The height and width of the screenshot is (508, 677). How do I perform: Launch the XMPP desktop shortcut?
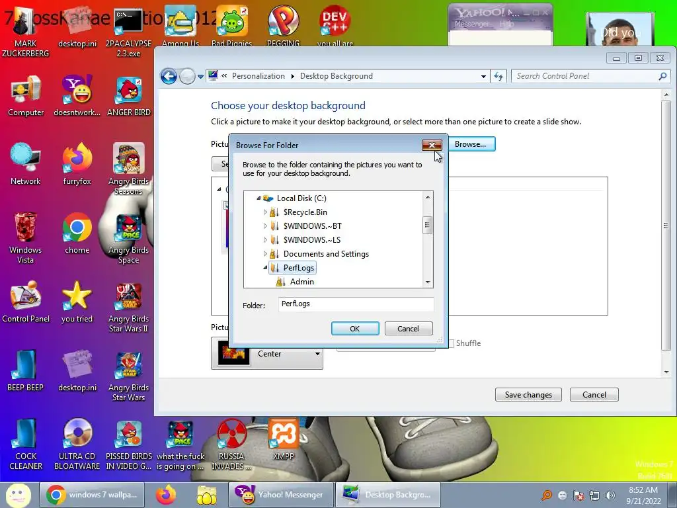point(283,440)
